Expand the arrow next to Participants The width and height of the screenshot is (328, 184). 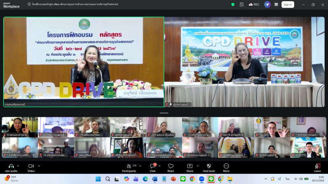tap(141, 166)
